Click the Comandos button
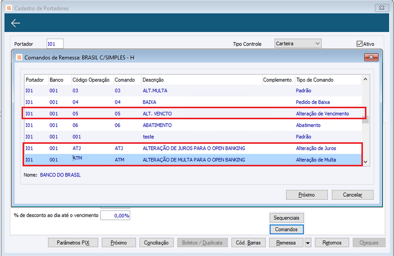This screenshot has height=256, width=394. click(286, 229)
